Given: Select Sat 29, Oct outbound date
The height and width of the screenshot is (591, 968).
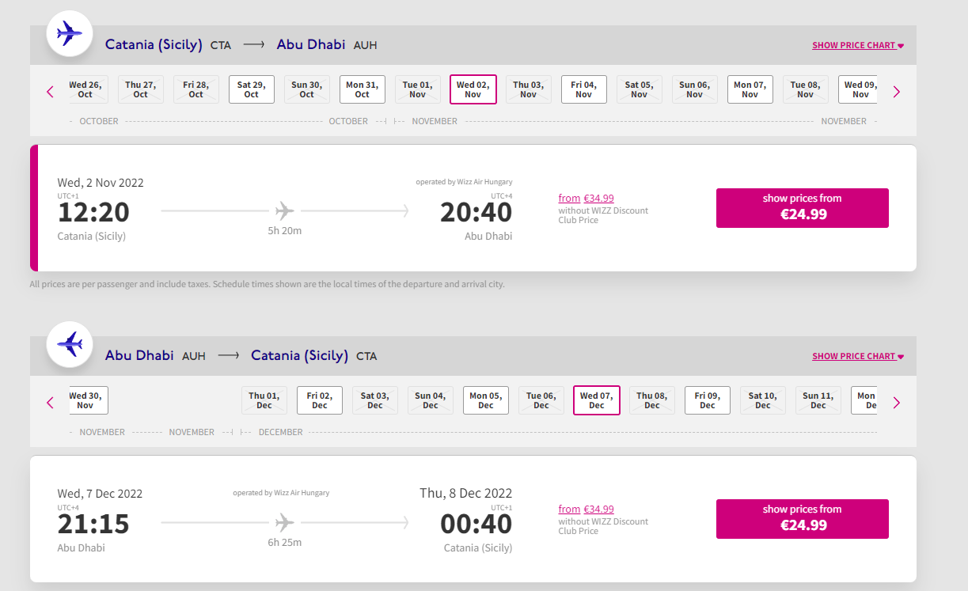Looking at the screenshot, I should tap(252, 89).
